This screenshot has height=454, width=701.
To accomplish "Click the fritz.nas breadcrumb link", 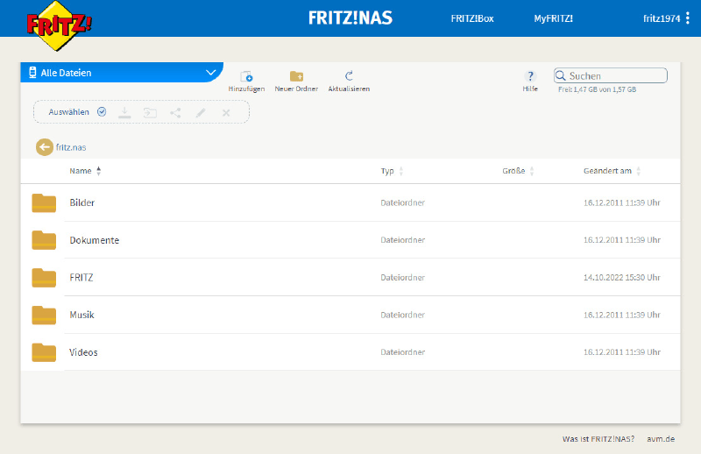I will [71, 147].
